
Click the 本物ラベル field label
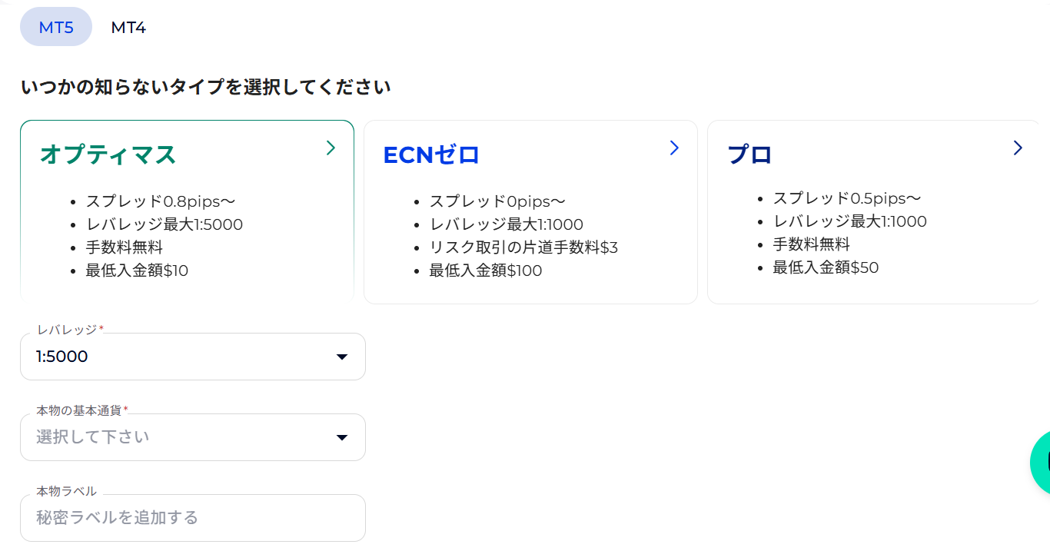(x=66, y=491)
